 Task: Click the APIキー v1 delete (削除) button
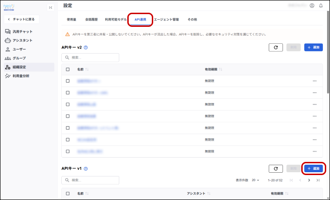coord(293,168)
